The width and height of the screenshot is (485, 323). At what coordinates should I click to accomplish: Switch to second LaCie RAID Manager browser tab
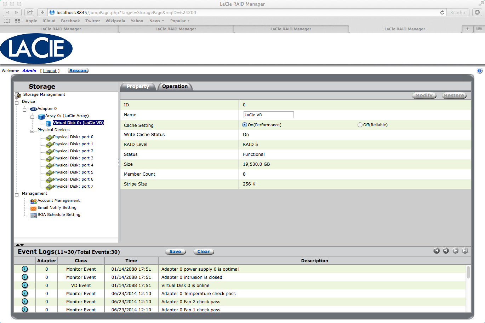(176, 29)
